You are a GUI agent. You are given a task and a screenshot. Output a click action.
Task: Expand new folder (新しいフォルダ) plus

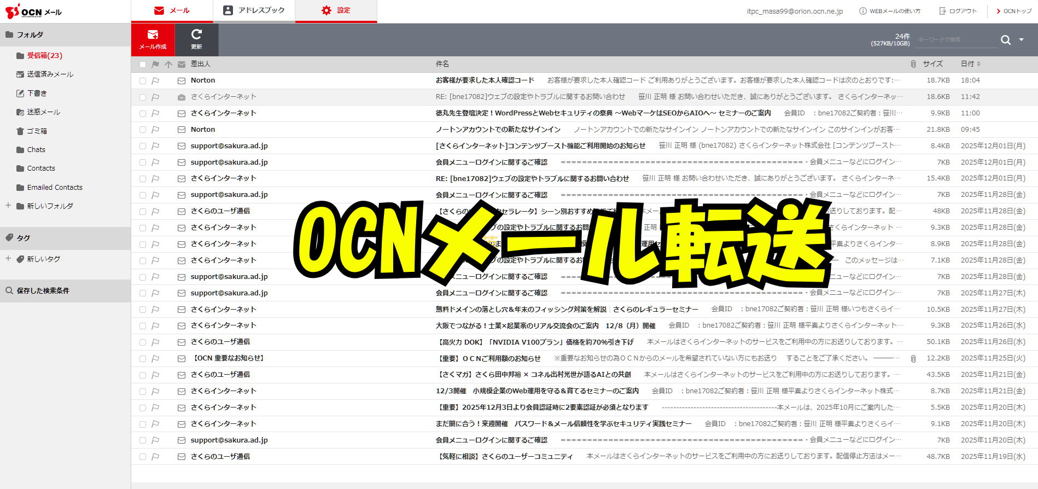[x=8, y=206]
